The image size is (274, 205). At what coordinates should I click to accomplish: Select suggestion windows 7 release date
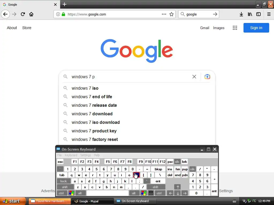pyautogui.click(x=137, y=105)
